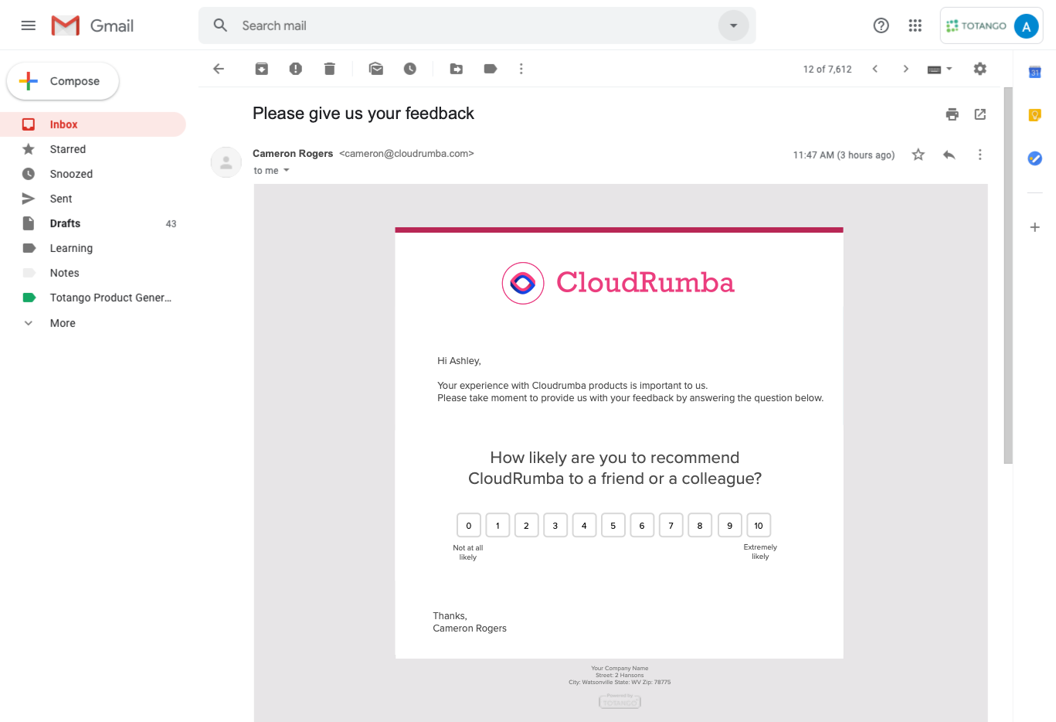The image size is (1056, 722).
Task: Click the Powered by Totango badge
Action: [620, 701]
